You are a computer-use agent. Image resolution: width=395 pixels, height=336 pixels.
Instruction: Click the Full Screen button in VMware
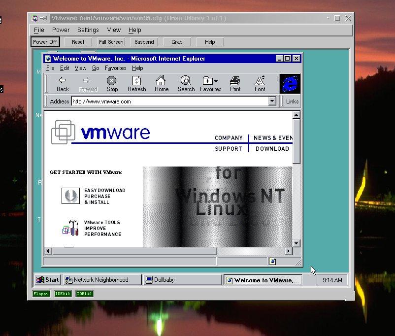tap(111, 42)
